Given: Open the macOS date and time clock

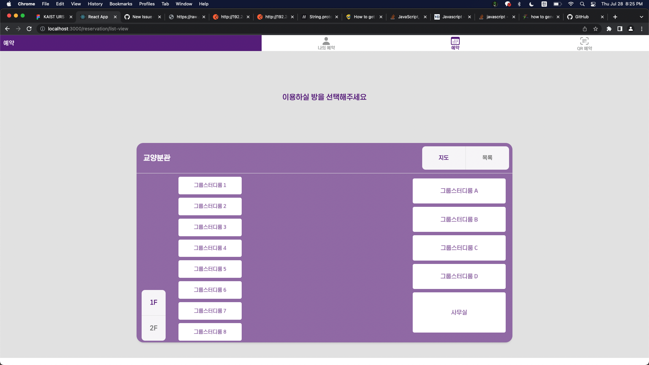Looking at the screenshot, I should coord(622,4).
